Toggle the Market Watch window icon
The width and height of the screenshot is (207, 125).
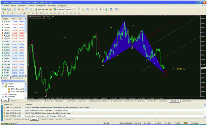(15, 9)
